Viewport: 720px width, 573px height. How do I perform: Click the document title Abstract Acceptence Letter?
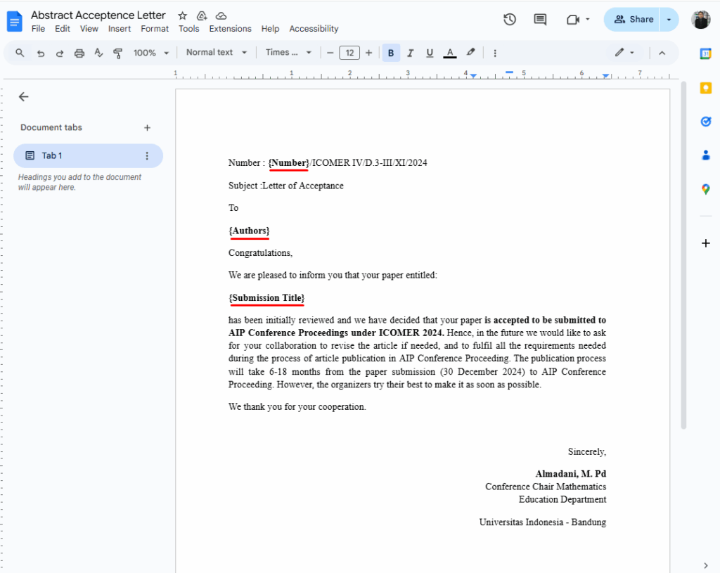pyautogui.click(x=98, y=15)
